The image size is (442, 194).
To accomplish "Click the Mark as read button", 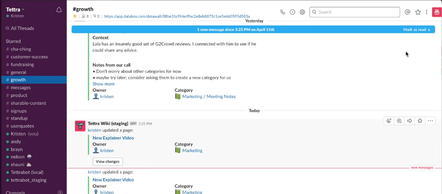I will point(414,29).
